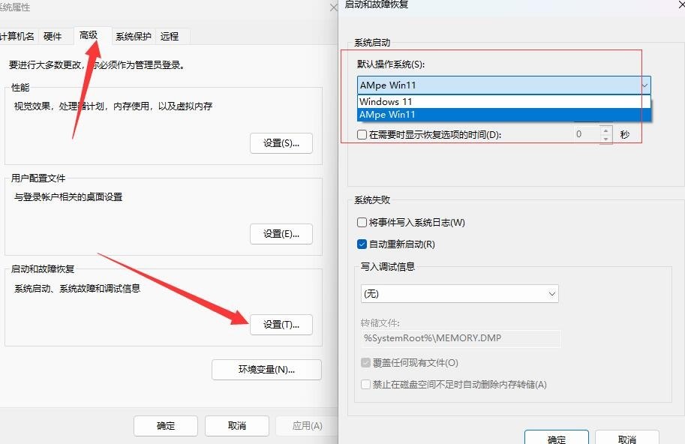
Task: Cancel the 启动和故障恢复 dialog
Action: pos(627,437)
